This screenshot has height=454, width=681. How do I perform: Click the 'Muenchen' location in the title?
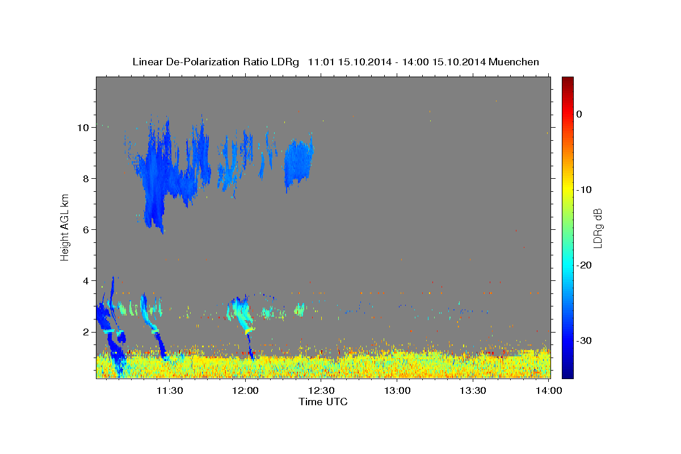tap(514, 62)
